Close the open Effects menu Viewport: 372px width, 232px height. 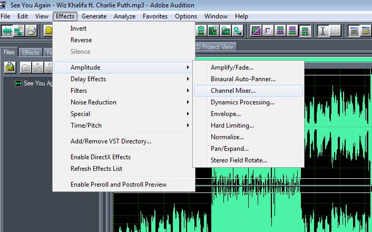(65, 16)
